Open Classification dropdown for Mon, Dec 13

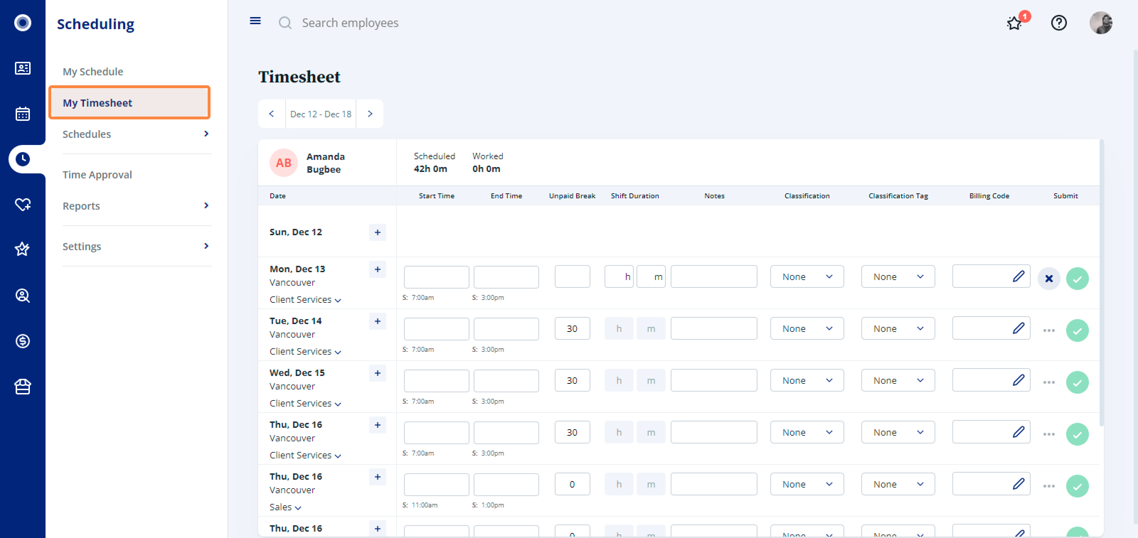pos(807,277)
